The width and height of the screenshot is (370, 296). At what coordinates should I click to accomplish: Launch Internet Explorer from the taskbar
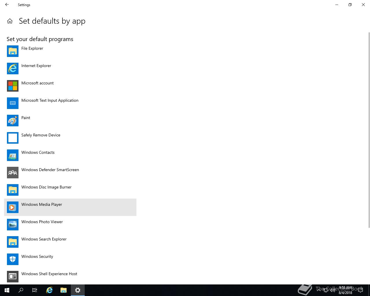[x=49, y=290]
